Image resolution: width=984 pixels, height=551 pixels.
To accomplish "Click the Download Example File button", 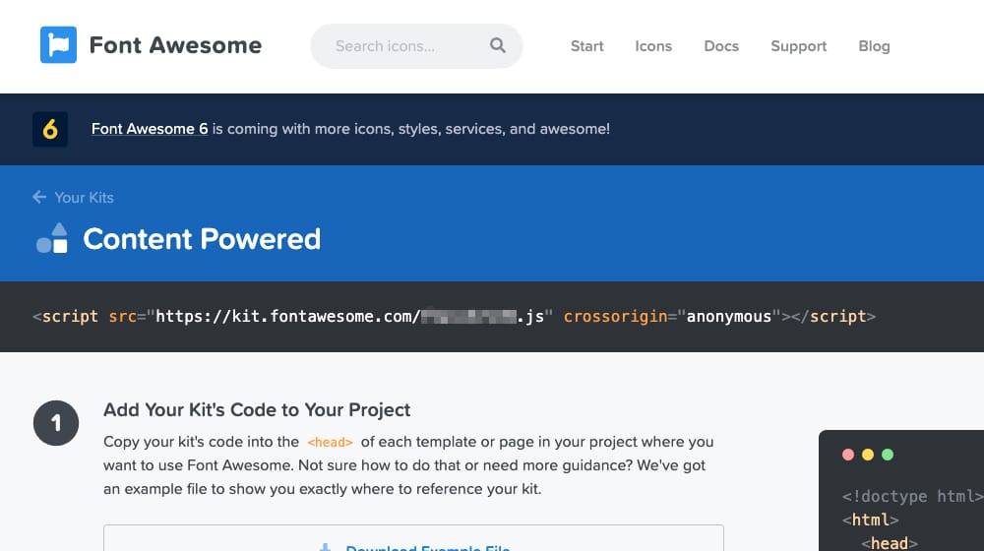I will [x=413, y=538].
